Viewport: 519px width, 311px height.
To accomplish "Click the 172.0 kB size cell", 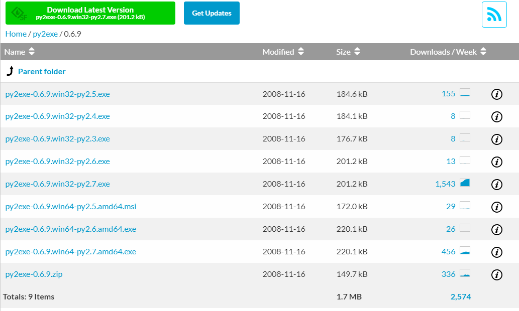I will pos(352,207).
